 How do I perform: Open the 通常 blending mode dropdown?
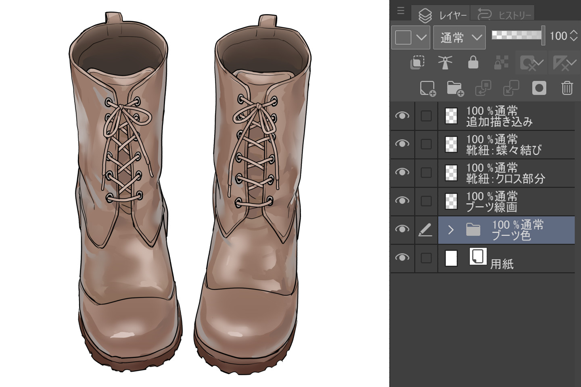click(460, 37)
